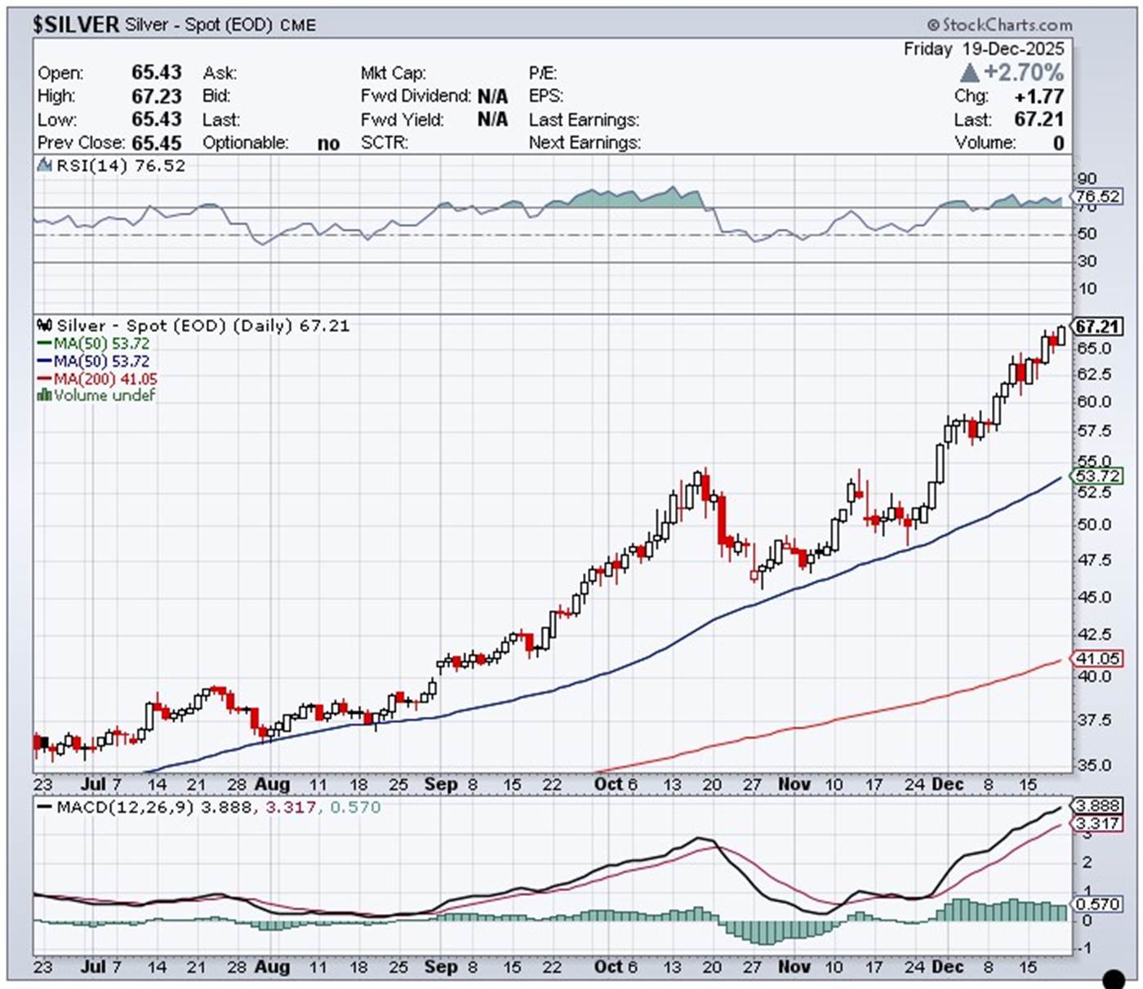Select the 67.21 last price axis label
1143x989 pixels.
click(x=1097, y=326)
